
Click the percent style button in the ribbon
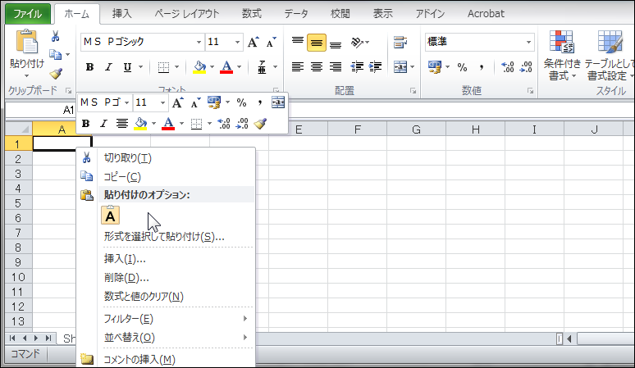pos(462,67)
